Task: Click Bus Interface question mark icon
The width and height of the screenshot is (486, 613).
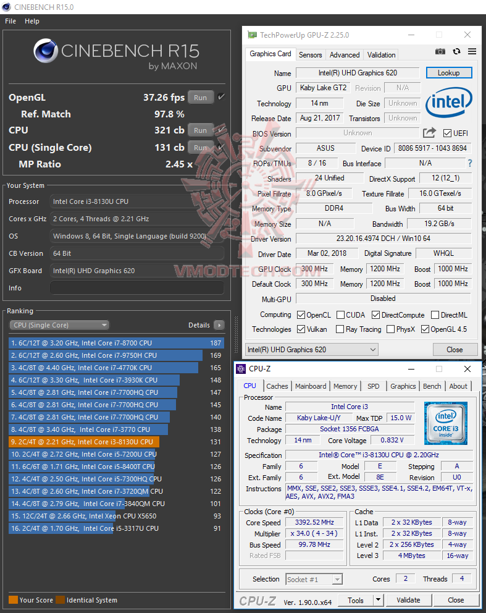Action: click(x=470, y=163)
